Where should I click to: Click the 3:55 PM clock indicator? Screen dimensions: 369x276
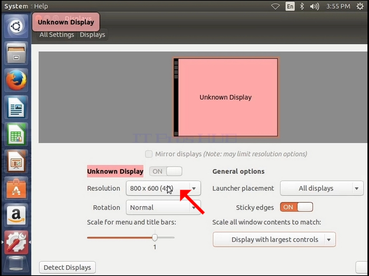pyautogui.click(x=338, y=6)
